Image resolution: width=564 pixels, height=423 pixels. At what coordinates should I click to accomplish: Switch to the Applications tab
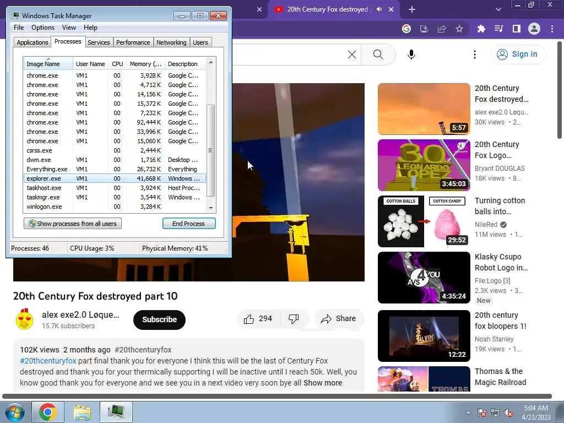[x=32, y=42]
